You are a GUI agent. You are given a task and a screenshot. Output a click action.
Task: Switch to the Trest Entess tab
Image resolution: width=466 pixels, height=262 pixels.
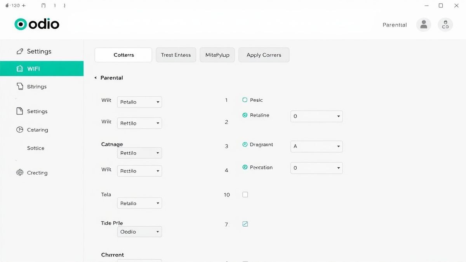click(176, 55)
